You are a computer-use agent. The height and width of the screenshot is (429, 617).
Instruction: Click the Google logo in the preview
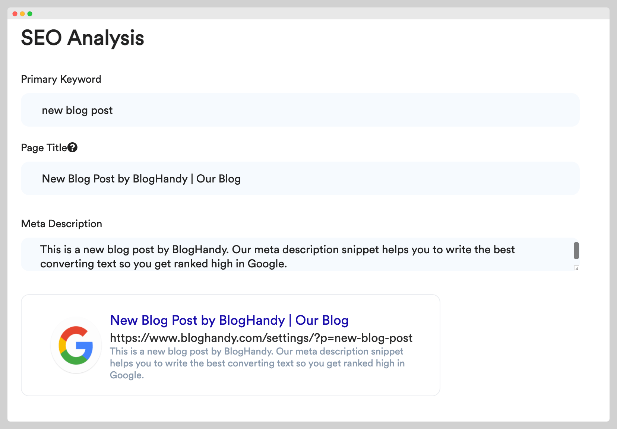coord(76,346)
